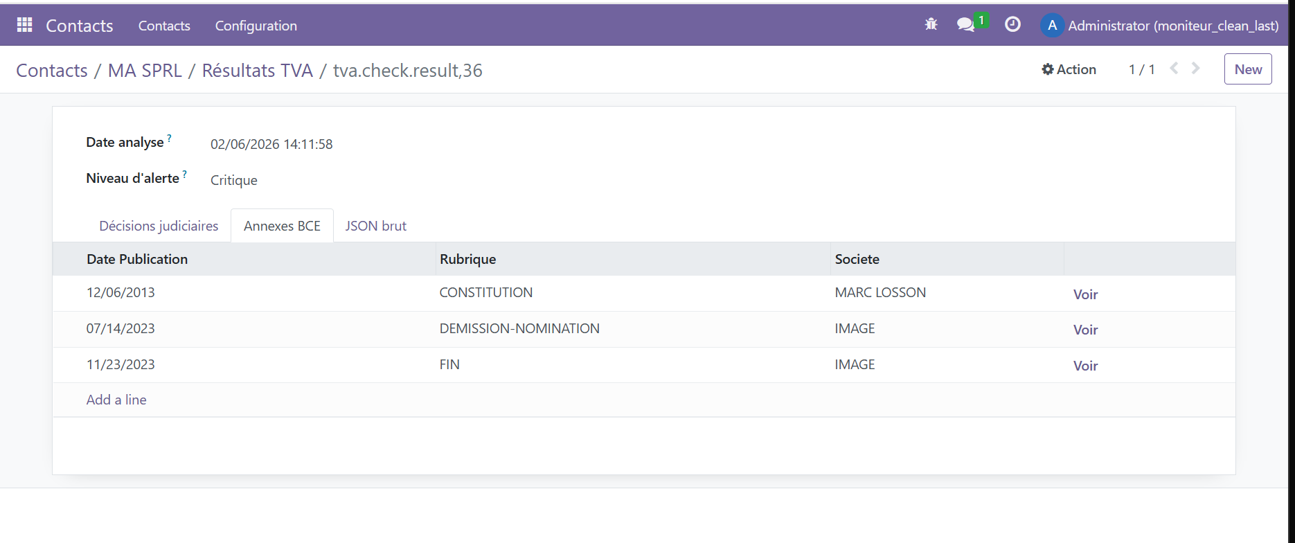Click Voir for CONSTITUTION row
Image resolution: width=1295 pixels, height=543 pixels.
(1085, 294)
